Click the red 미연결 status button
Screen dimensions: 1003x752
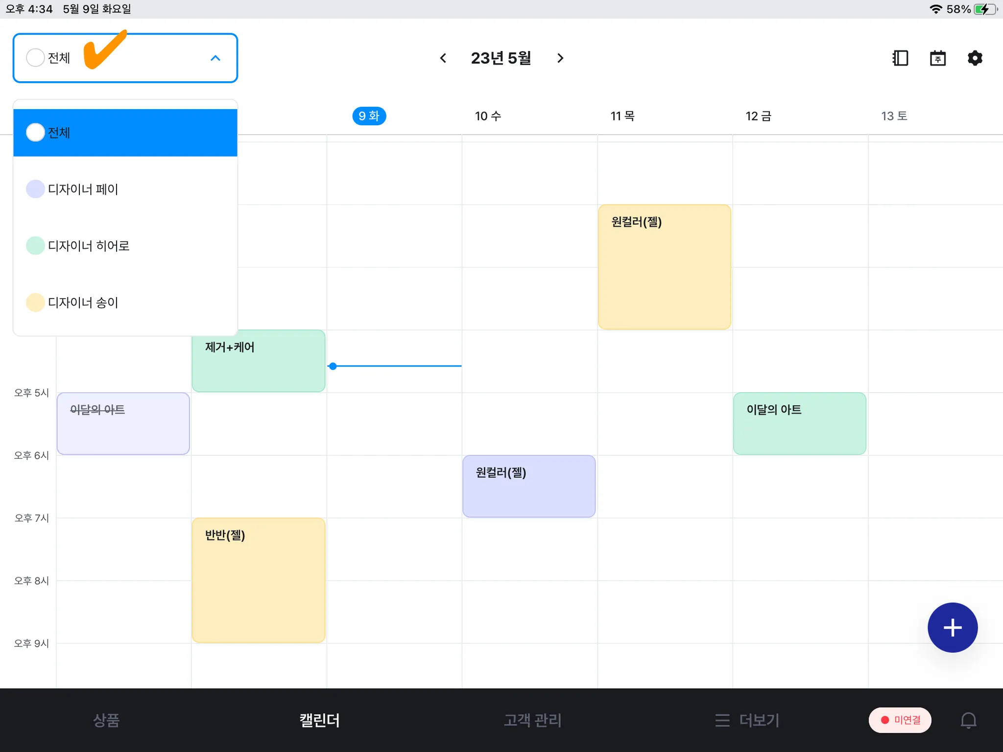(900, 720)
